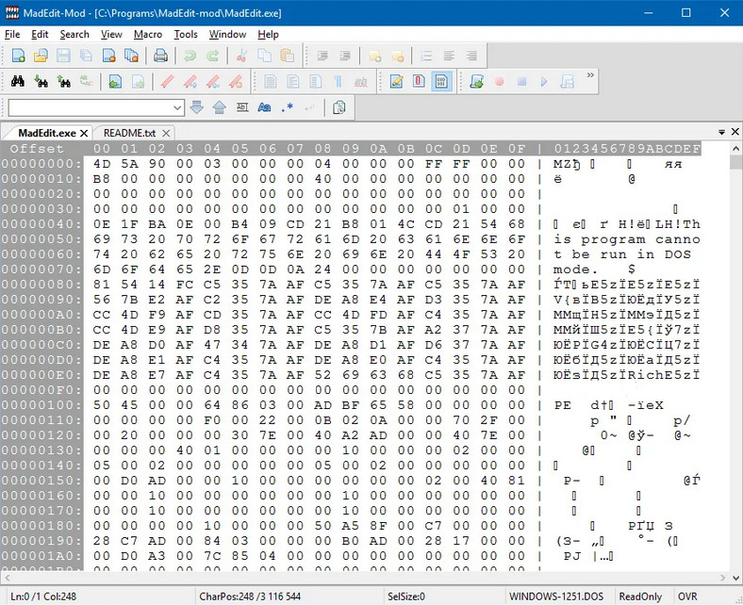
Task: Click the Redo arrow icon
Action: pyautogui.click(x=213, y=56)
